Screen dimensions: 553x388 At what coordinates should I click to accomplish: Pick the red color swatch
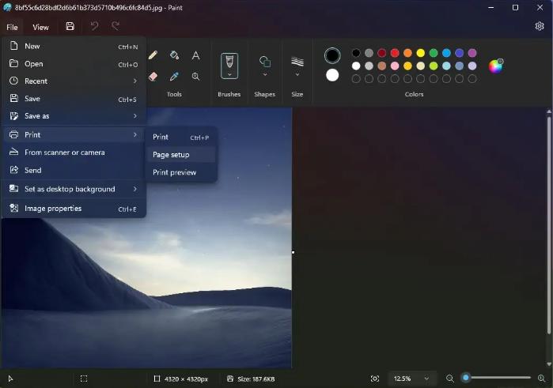(395, 53)
